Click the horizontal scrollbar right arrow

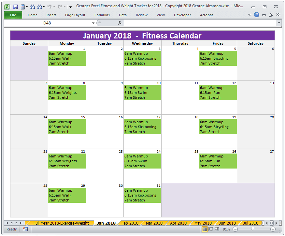(276, 223)
